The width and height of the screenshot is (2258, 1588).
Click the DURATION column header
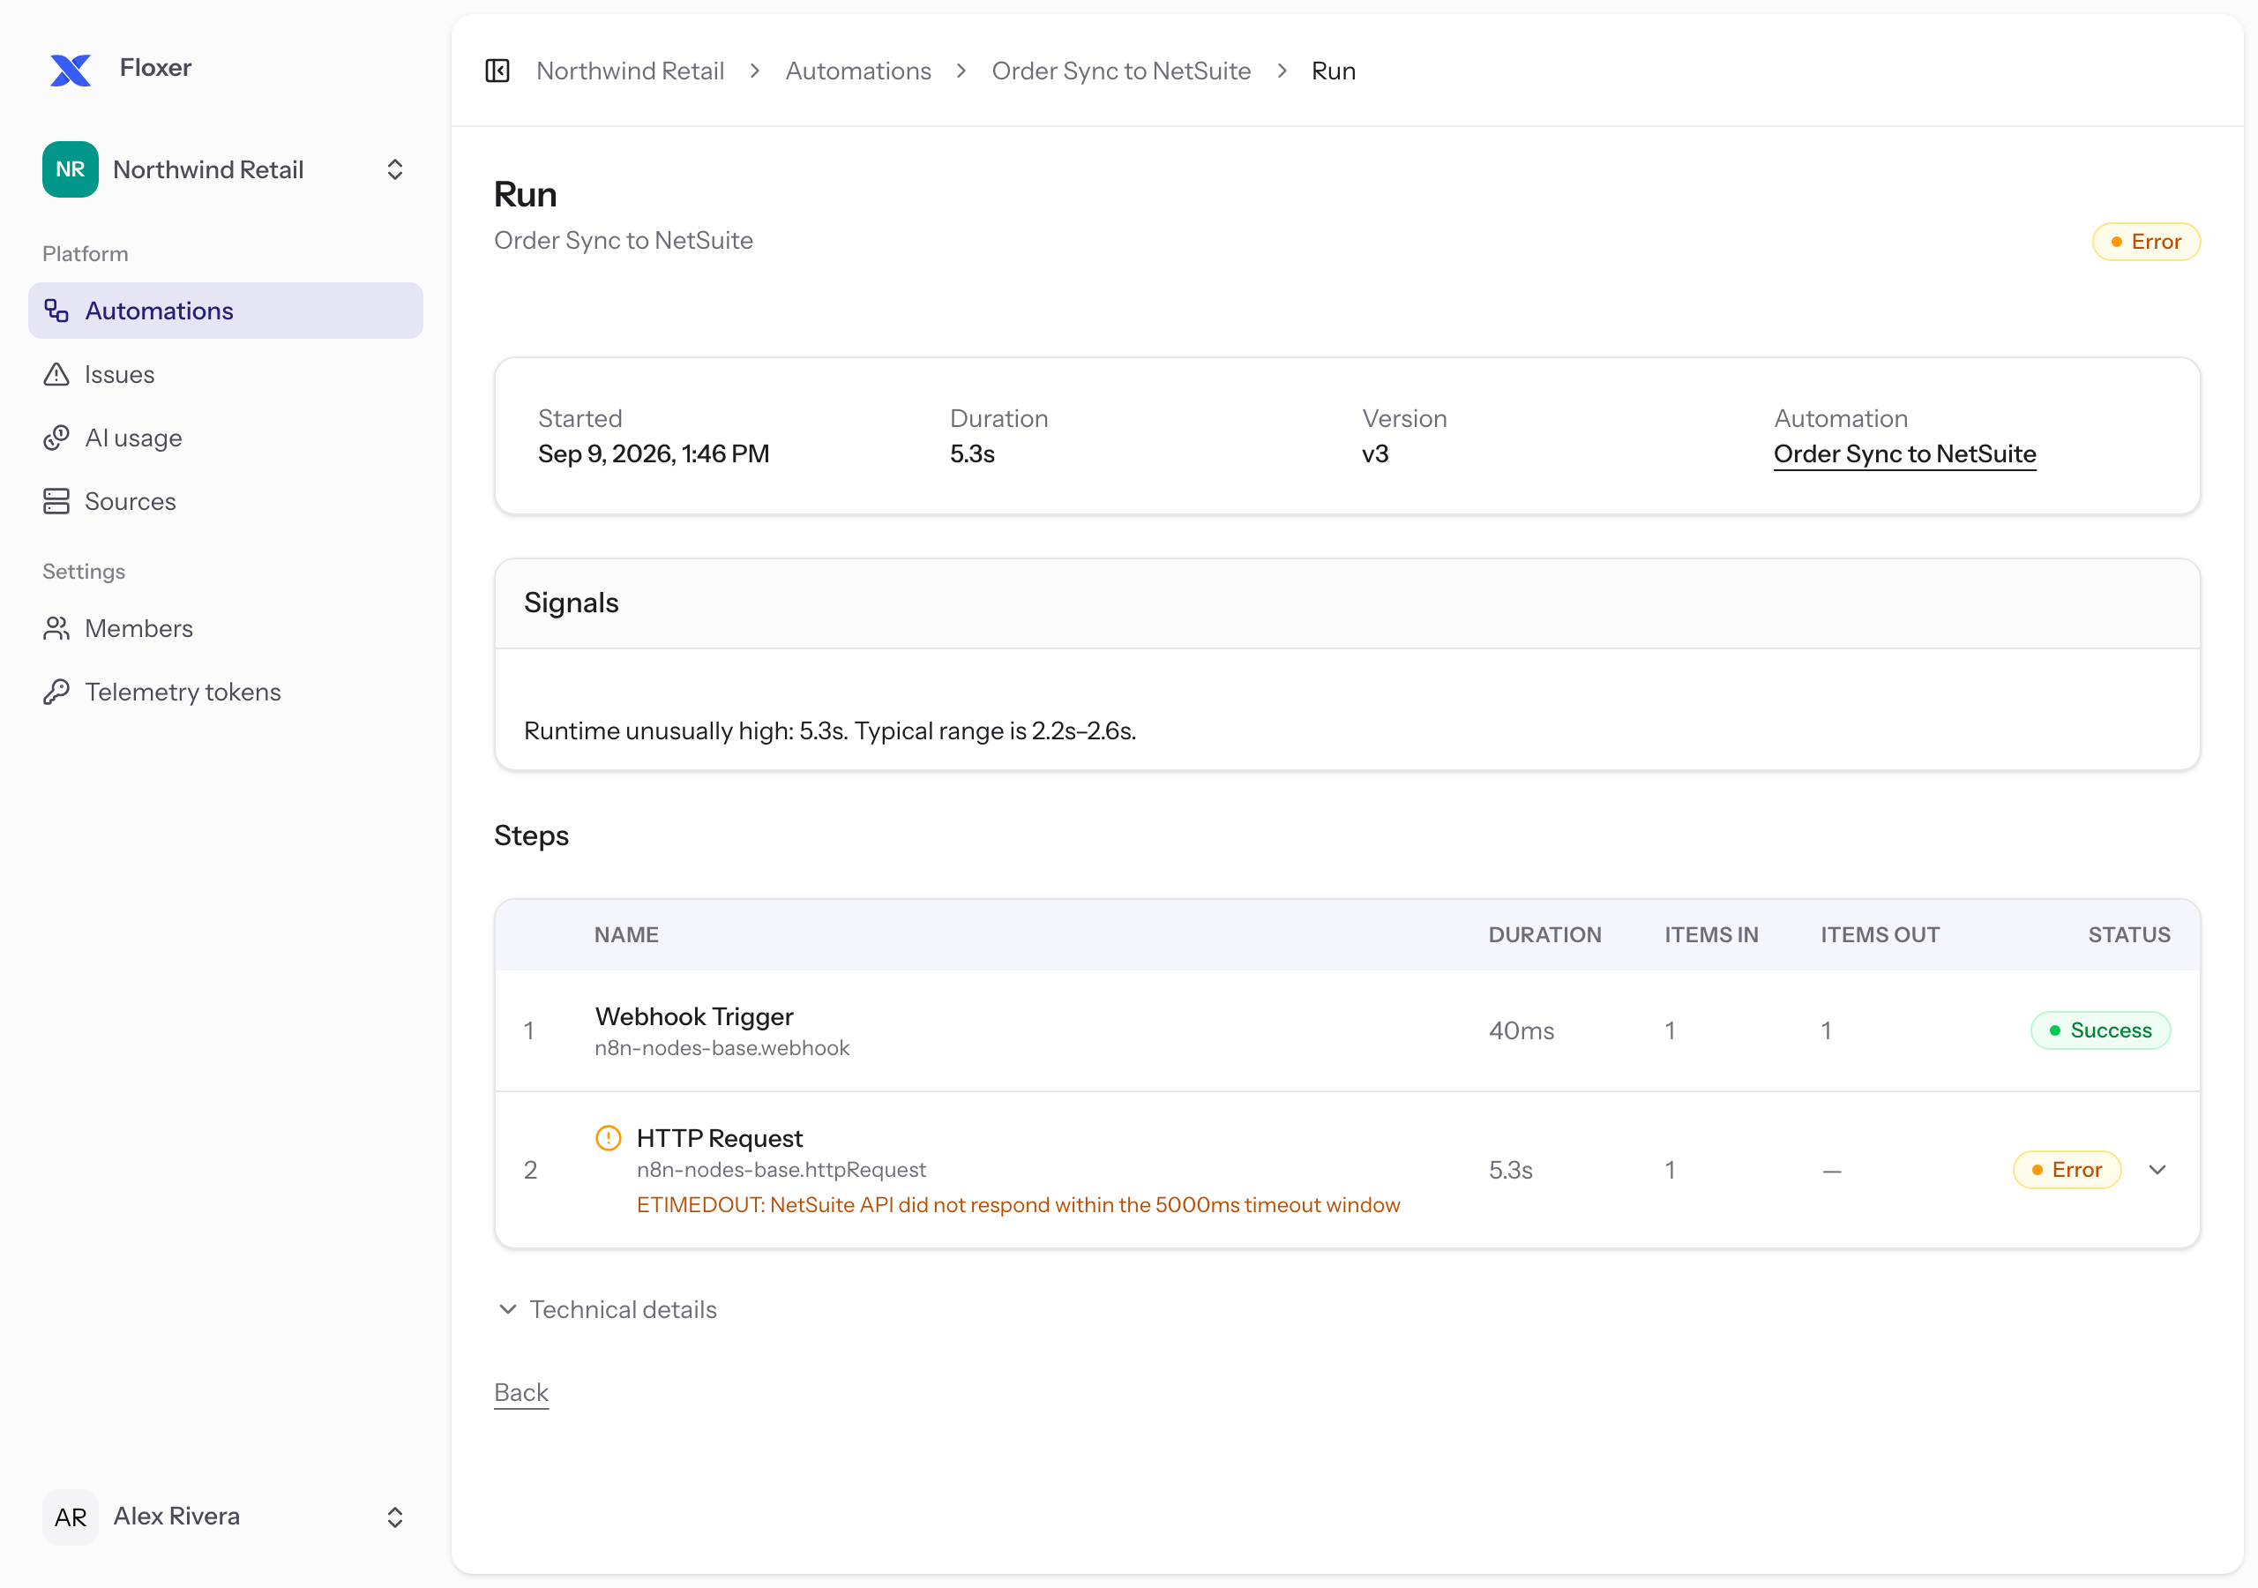pos(1545,934)
